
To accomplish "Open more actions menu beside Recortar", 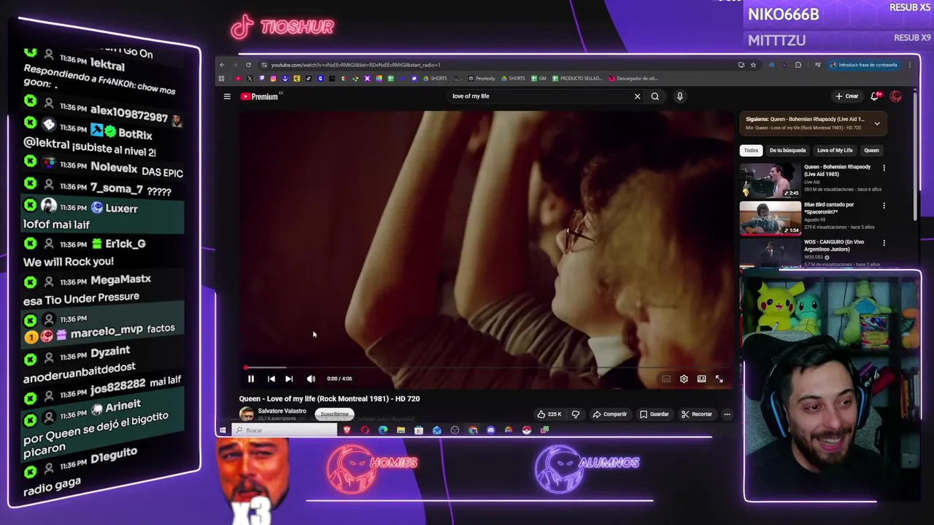I will pos(727,414).
